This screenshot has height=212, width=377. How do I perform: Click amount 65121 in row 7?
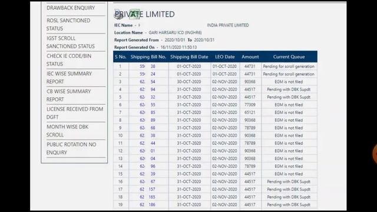click(250, 112)
